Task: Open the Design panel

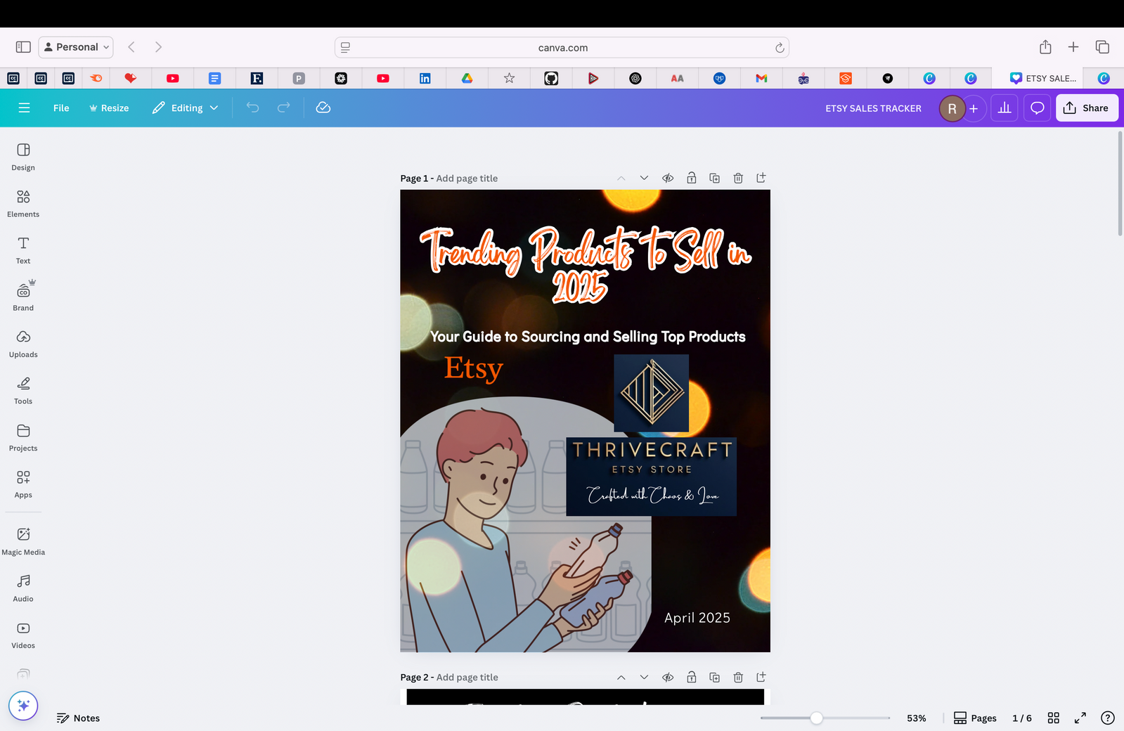Action: [x=23, y=157]
